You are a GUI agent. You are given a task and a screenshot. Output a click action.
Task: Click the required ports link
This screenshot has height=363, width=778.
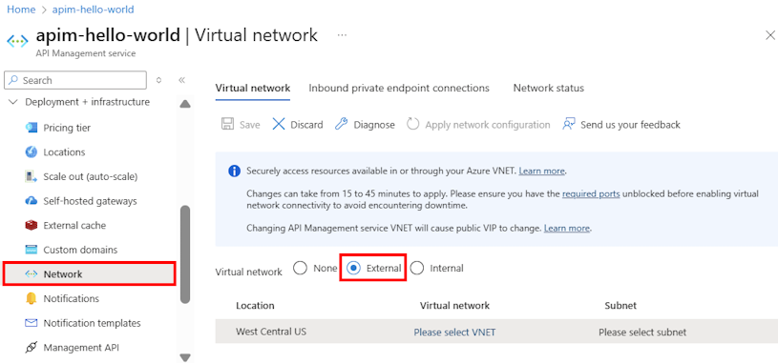pos(591,193)
